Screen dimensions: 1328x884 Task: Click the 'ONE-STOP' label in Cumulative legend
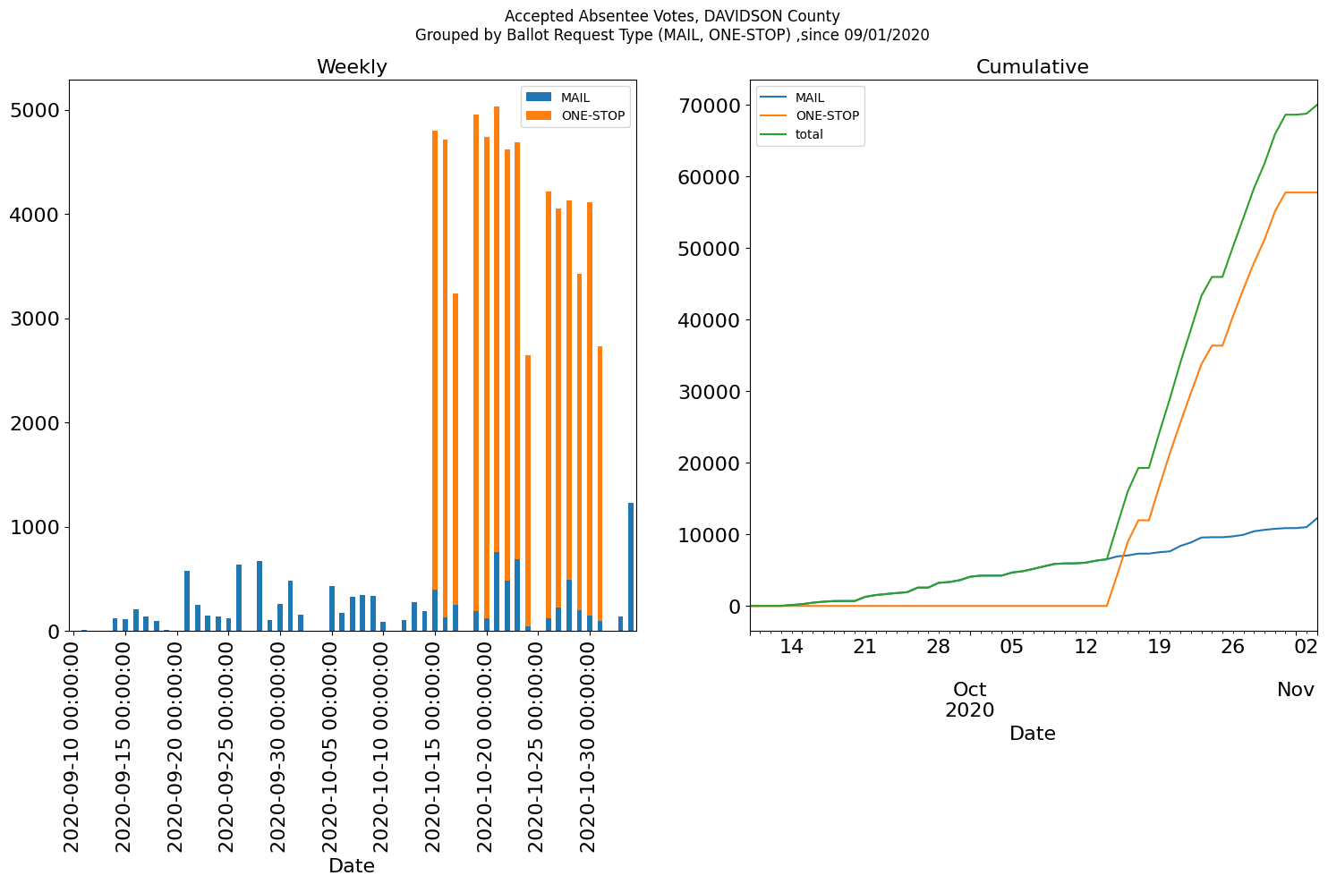pos(827,116)
